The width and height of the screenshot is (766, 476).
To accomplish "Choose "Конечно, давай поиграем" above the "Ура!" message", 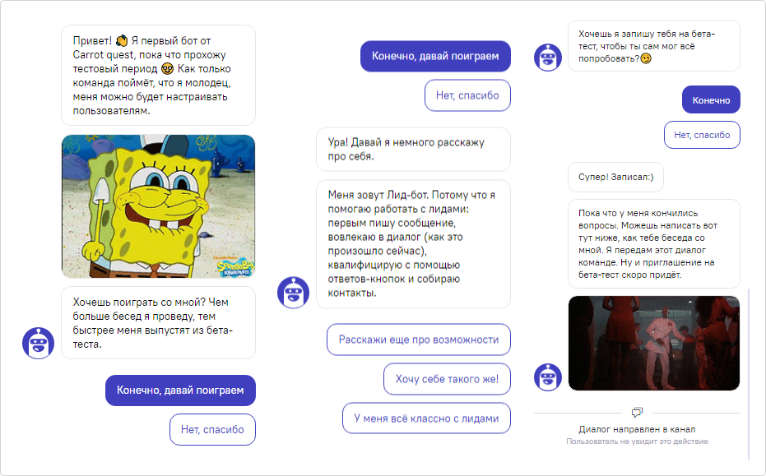I will tap(435, 56).
